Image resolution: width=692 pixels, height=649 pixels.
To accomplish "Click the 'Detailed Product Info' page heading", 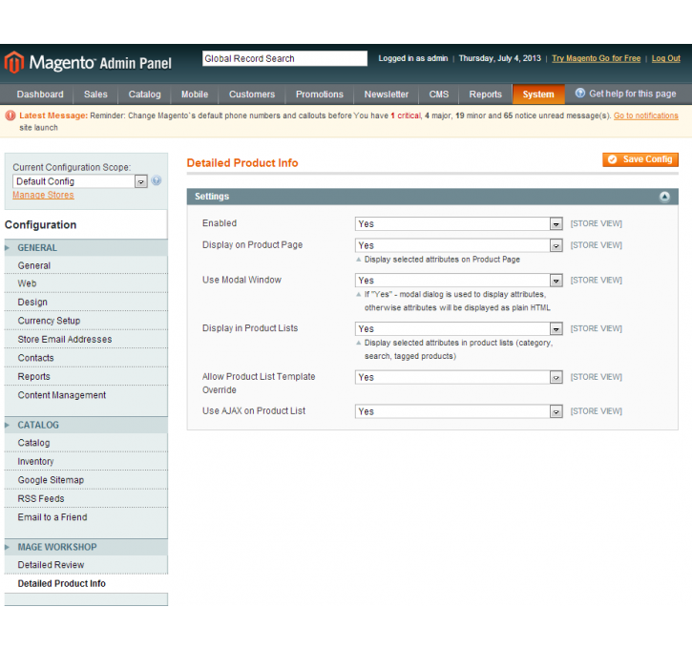I will click(x=242, y=163).
